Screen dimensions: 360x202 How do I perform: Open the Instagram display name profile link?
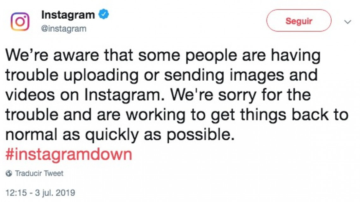click(x=68, y=14)
